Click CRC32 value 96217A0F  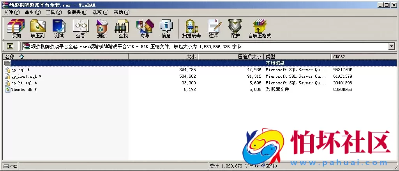[343, 70]
